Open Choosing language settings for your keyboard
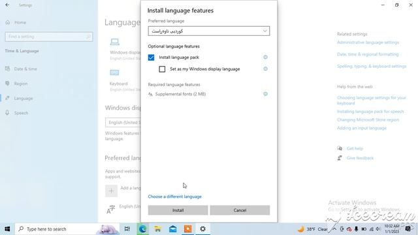Viewport: 418px width, 235px height. [372, 101]
